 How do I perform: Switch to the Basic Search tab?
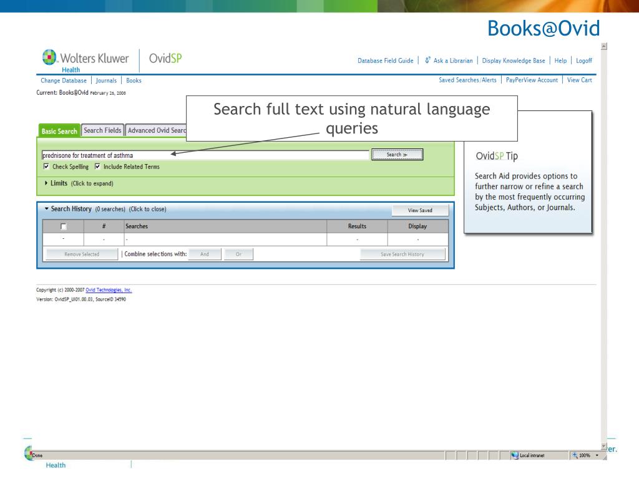point(59,131)
